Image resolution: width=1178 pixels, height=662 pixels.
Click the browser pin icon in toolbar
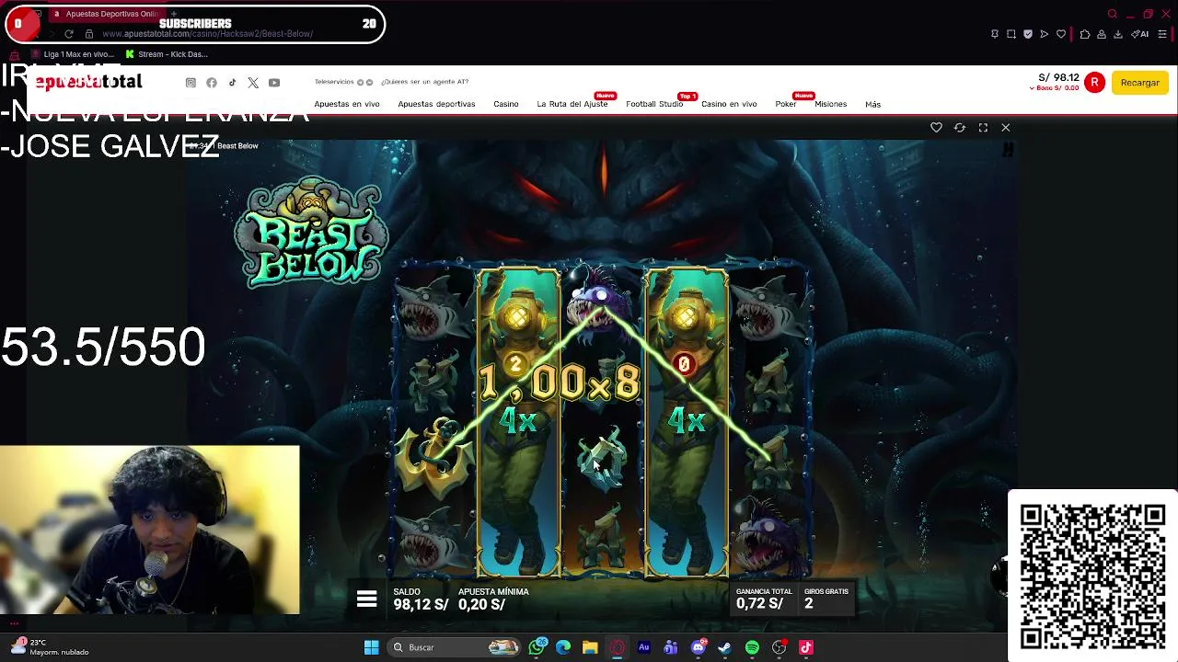coord(995,34)
